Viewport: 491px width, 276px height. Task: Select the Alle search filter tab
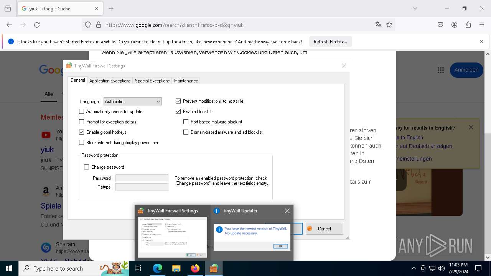tap(49, 94)
